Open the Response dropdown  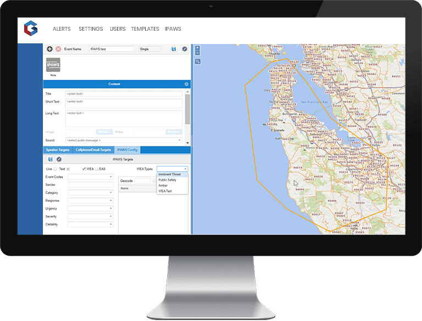91,201
